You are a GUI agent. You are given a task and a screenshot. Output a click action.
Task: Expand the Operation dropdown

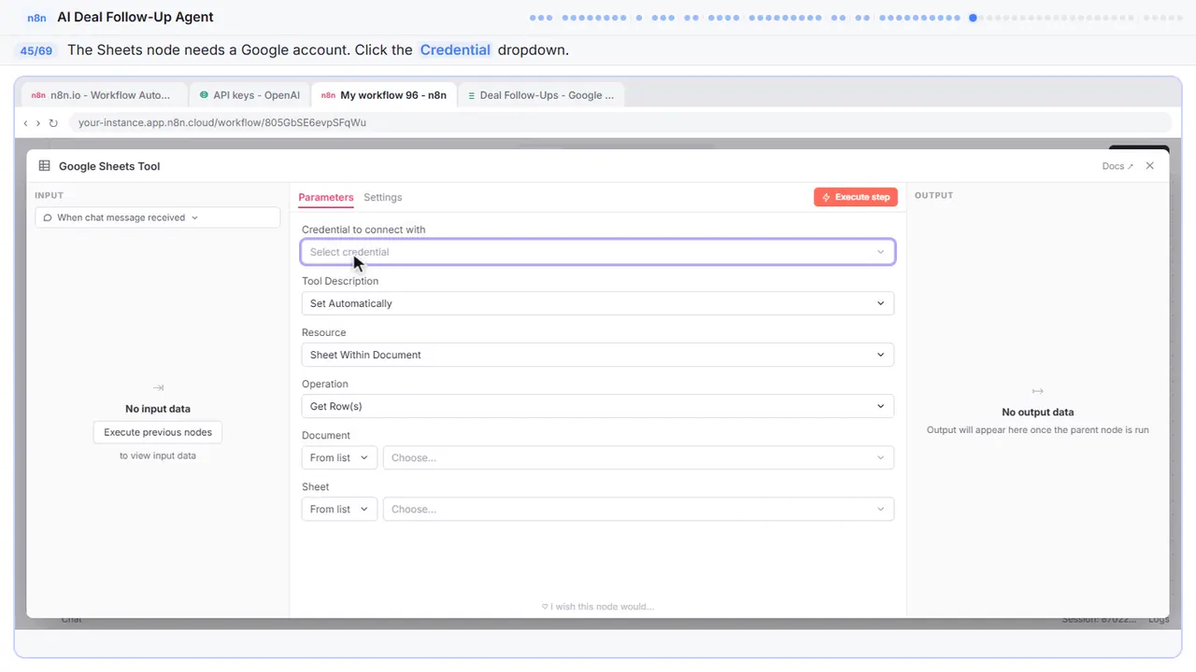pyautogui.click(x=598, y=406)
